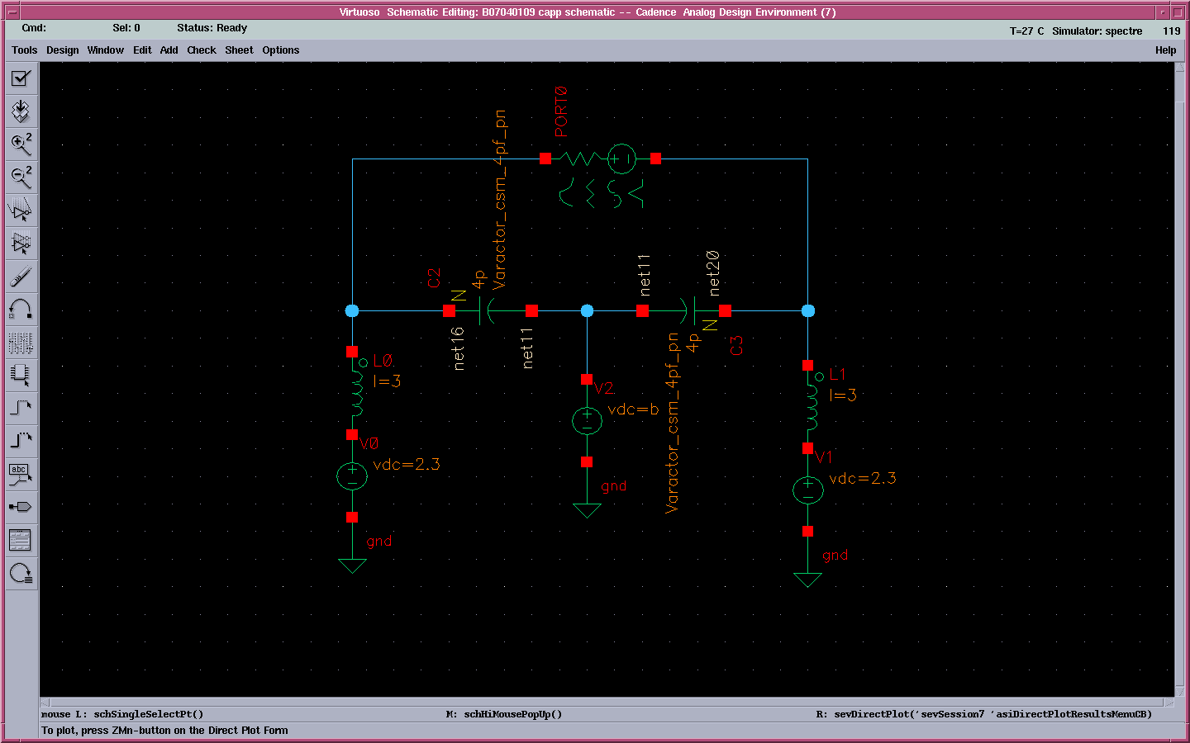Click the 'Simulator: spectre' status text

point(1097,31)
